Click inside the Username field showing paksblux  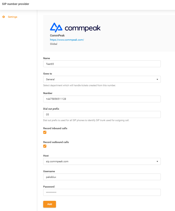102,177
